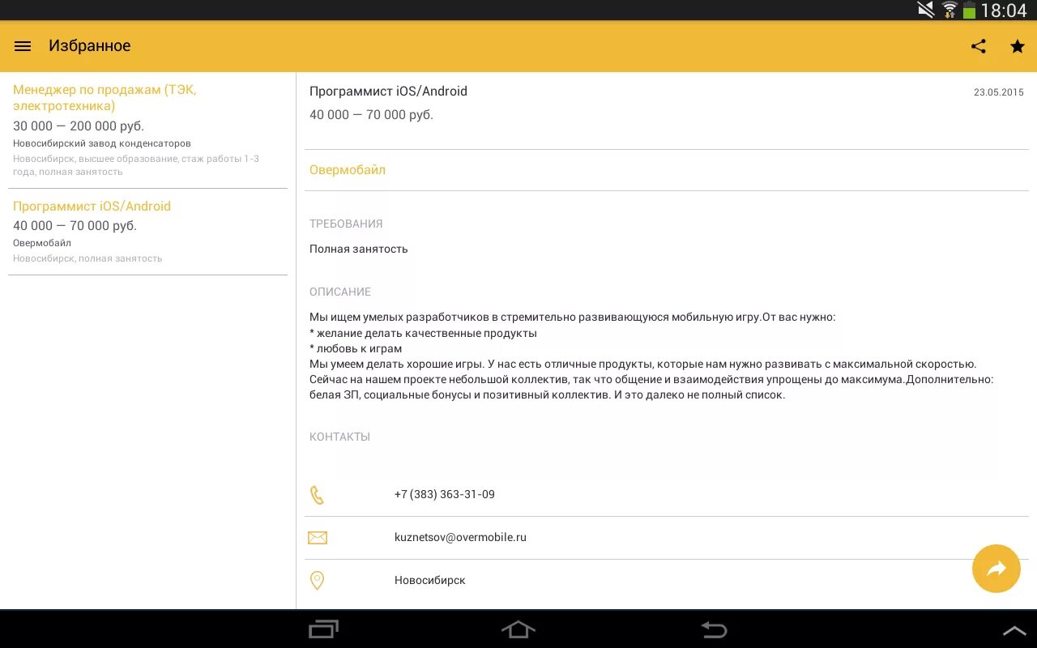Tap the share icon in the top bar

coord(979,46)
